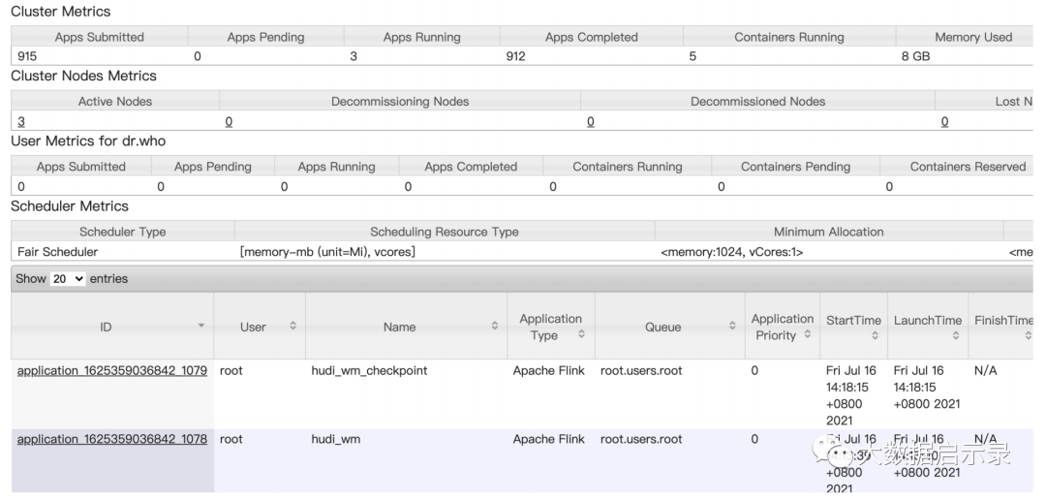Click the Application Type sort icon

tap(582, 334)
